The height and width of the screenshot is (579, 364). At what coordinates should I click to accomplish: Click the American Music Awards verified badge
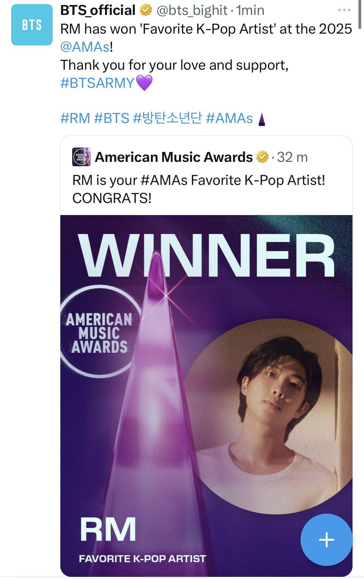coord(262,157)
